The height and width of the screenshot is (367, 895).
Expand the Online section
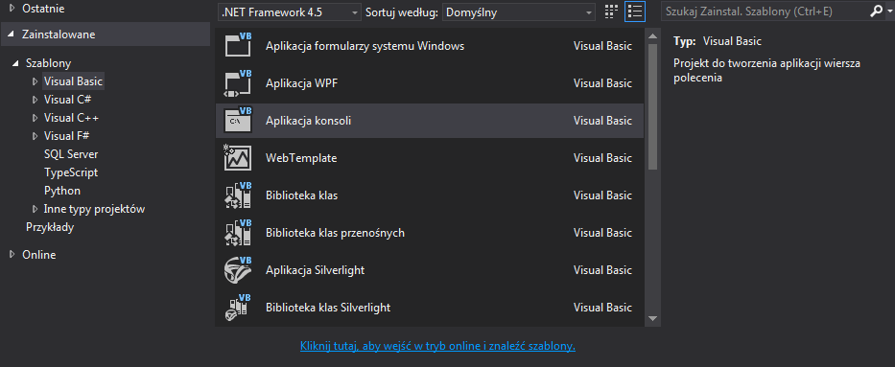12,255
